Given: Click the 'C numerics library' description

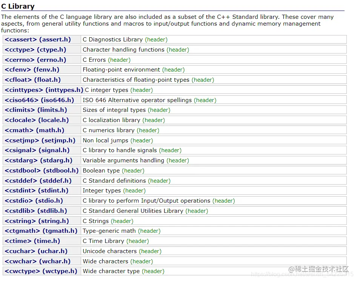Looking at the screenshot, I should tap(109, 130).
